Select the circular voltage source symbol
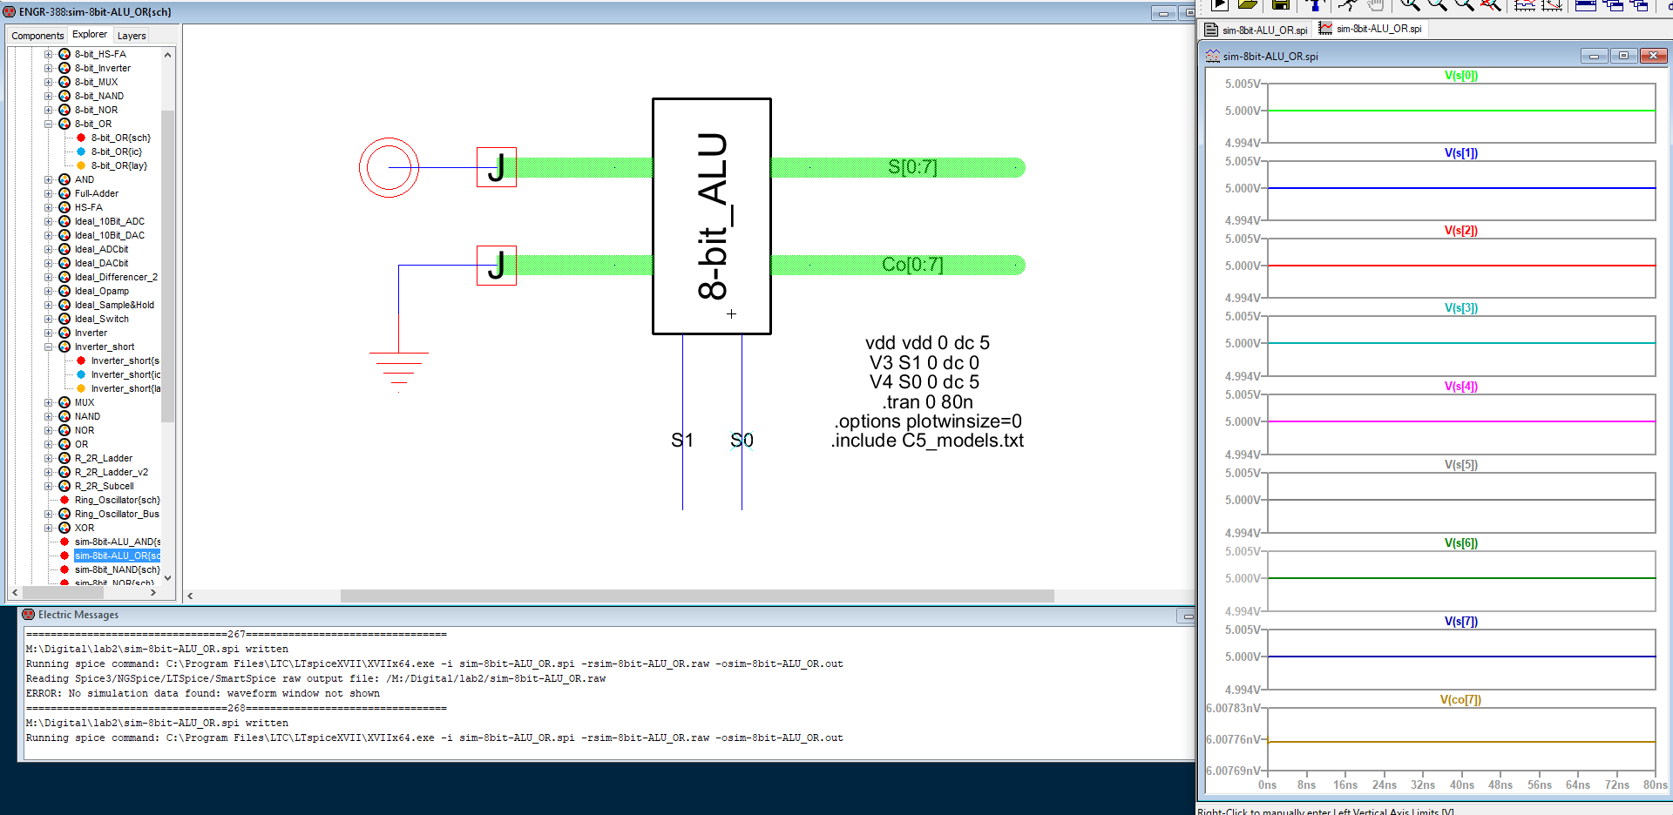 pos(389,167)
